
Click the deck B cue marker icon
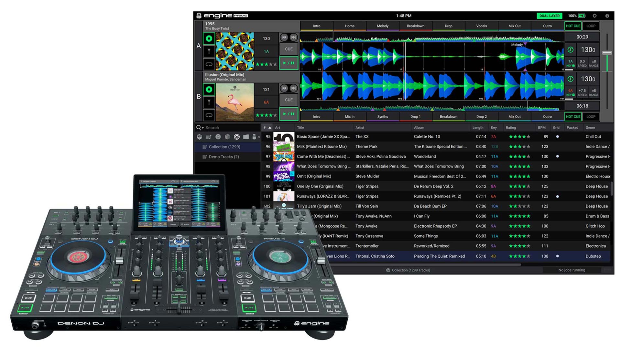point(209,102)
